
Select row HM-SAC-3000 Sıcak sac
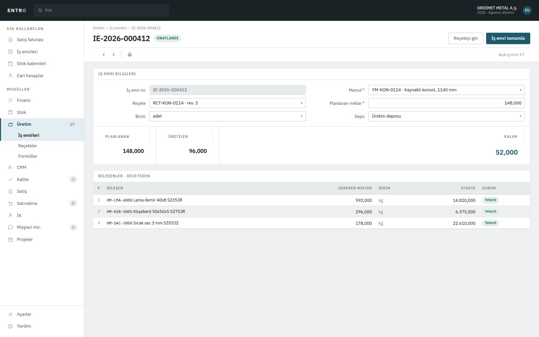(312, 223)
